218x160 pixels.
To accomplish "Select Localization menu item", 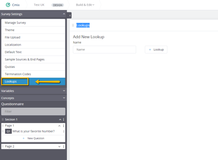I will [x=33, y=45].
